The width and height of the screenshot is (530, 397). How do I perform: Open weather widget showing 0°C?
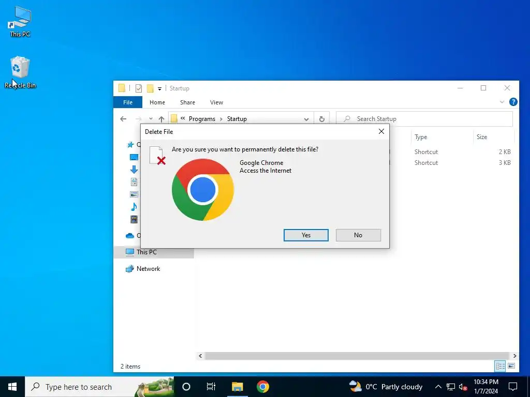pos(385,387)
